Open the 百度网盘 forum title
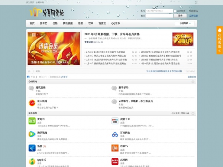The width and height of the screenshot is (223, 167). click(x=125, y=133)
